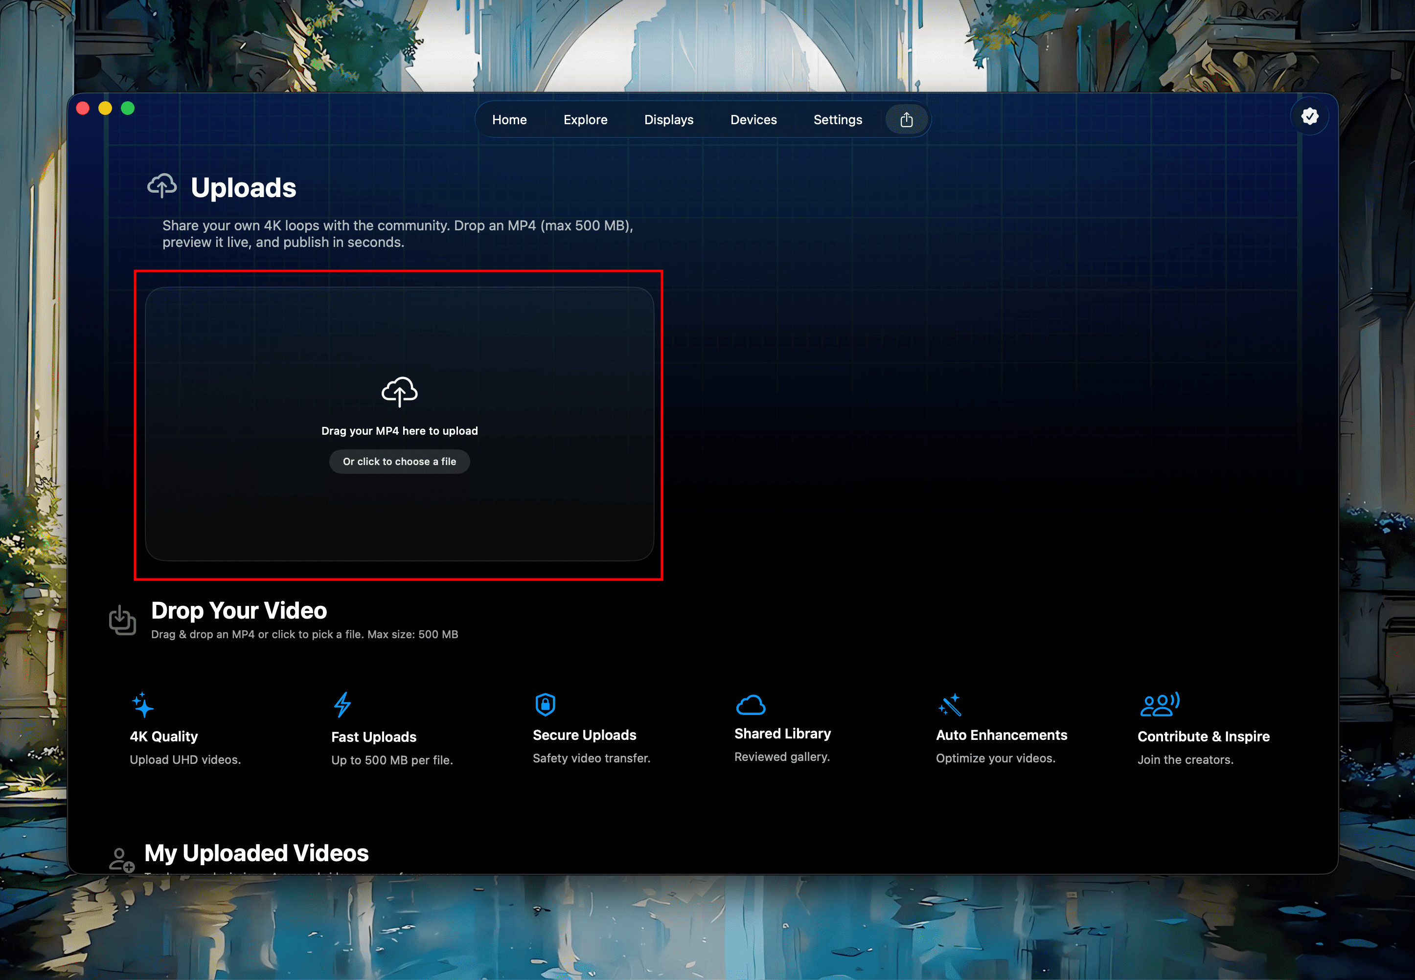
Task: Click the green fullscreen window button
Action: 128,109
